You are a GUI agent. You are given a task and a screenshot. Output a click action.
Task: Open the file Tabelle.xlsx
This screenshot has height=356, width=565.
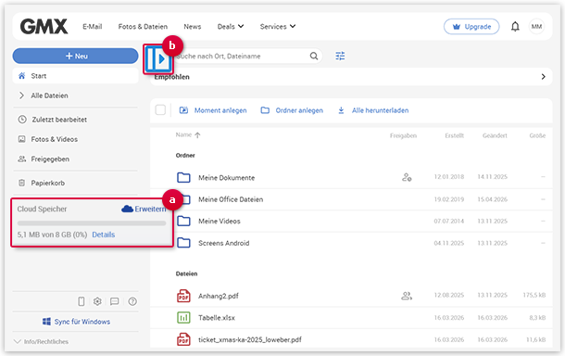[217, 318]
